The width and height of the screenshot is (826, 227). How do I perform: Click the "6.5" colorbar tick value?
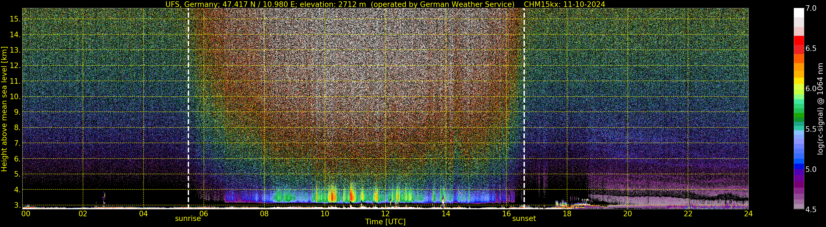[811, 48]
